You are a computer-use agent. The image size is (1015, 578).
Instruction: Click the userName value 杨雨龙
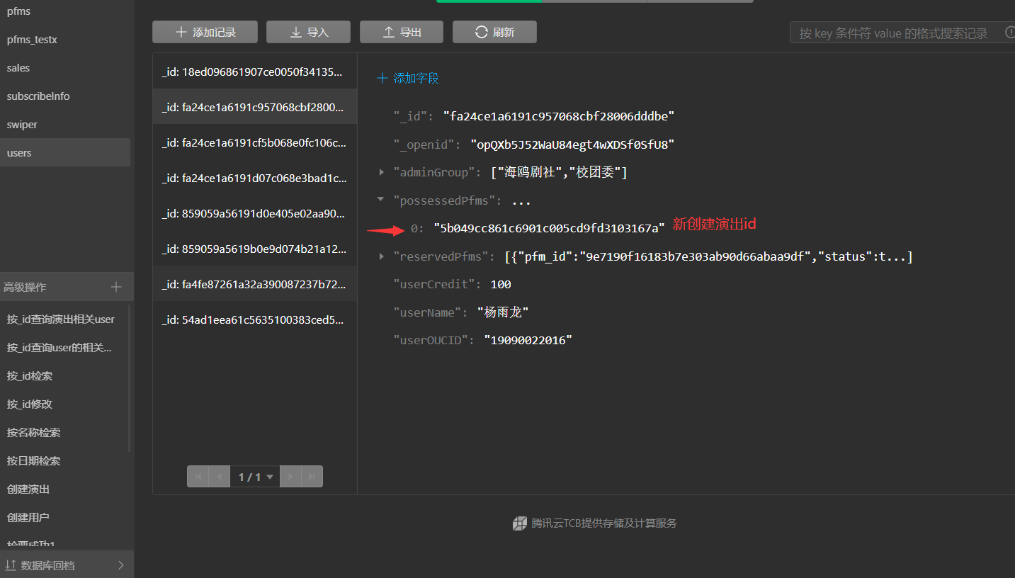(x=504, y=312)
